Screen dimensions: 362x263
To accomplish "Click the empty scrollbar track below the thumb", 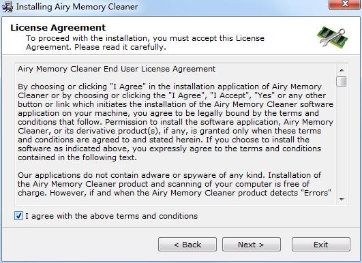I will coord(342,140).
